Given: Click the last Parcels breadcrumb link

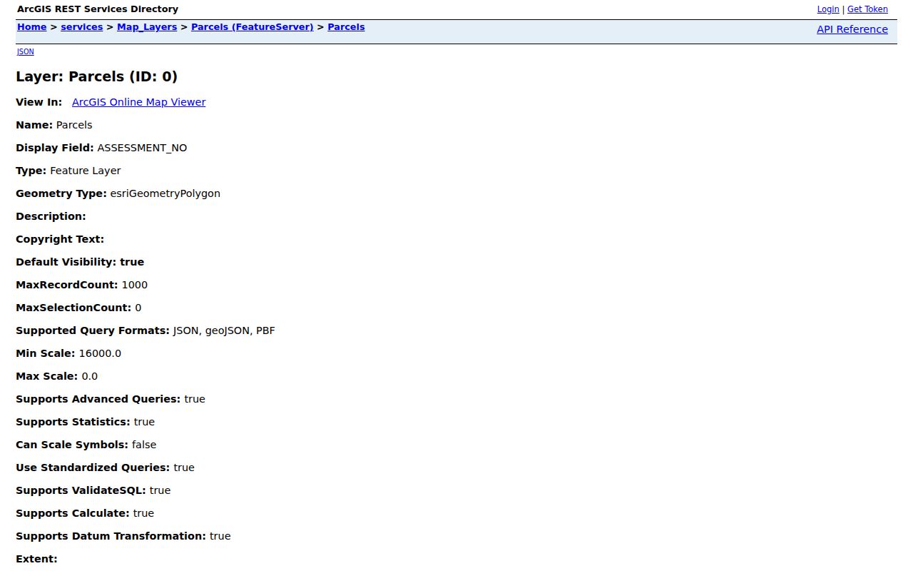Looking at the screenshot, I should pyautogui.click(x=346, y=27).
